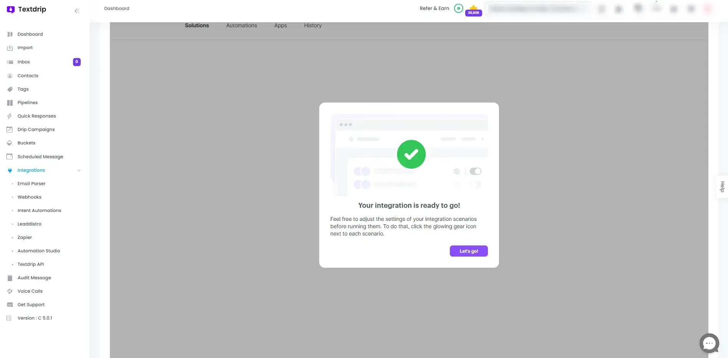Click the Textdrip logo icon
The height and width of the screenshot is (358, 728).
tap(11, 10)
